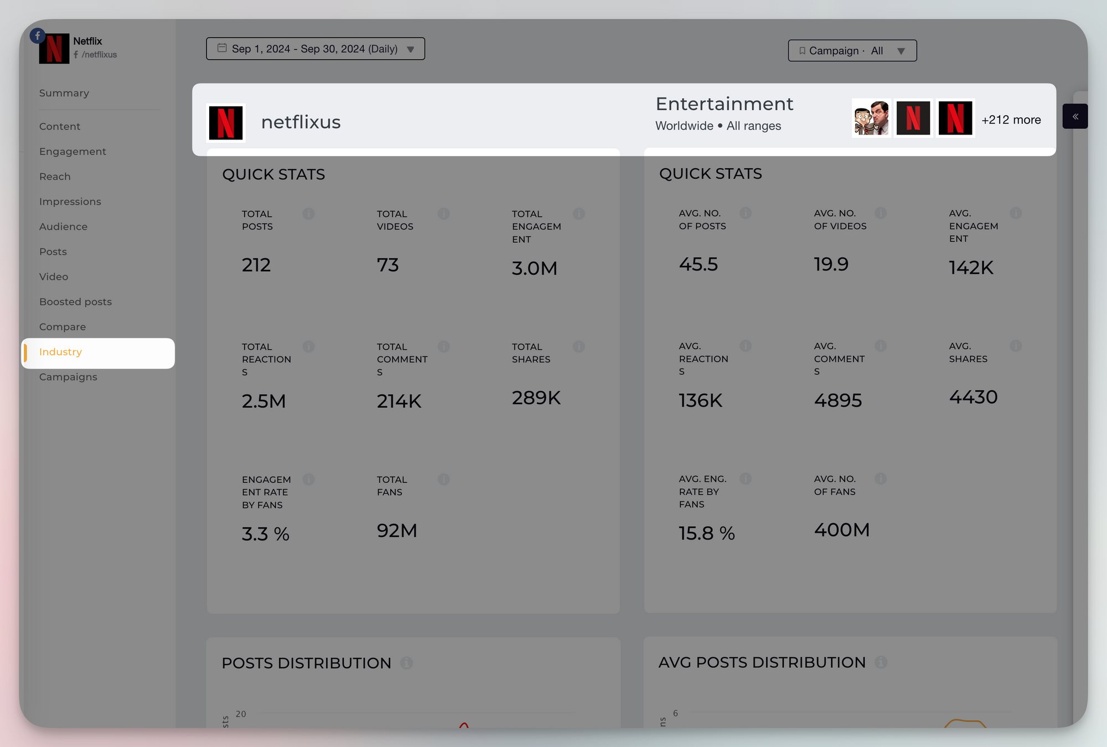The height and width of the screenshot is (747, 1107).
Task: Show info for Total Reactions
Action: [x=309, y=346]
